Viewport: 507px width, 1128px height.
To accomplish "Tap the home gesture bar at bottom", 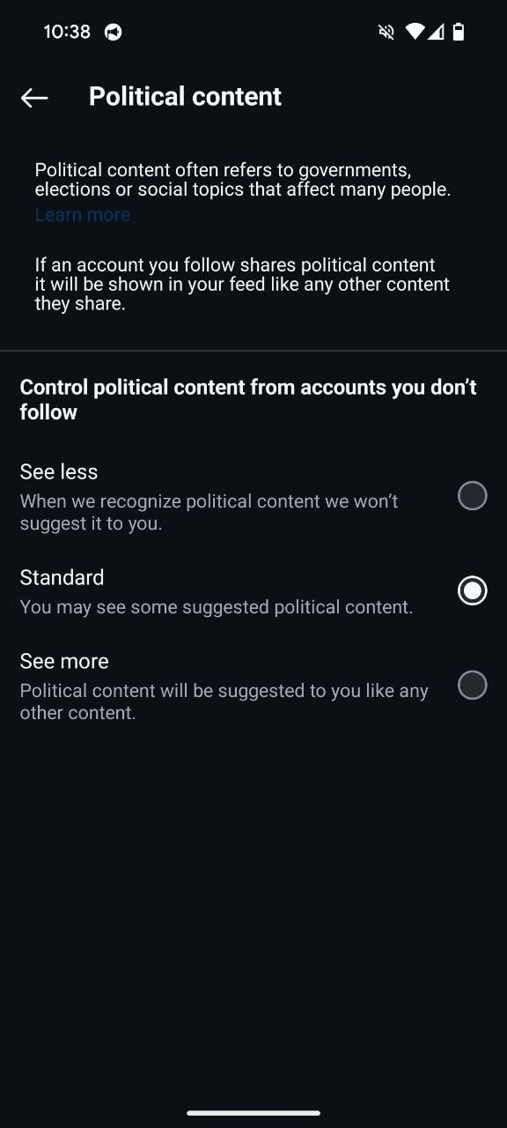I will 253,1113.
